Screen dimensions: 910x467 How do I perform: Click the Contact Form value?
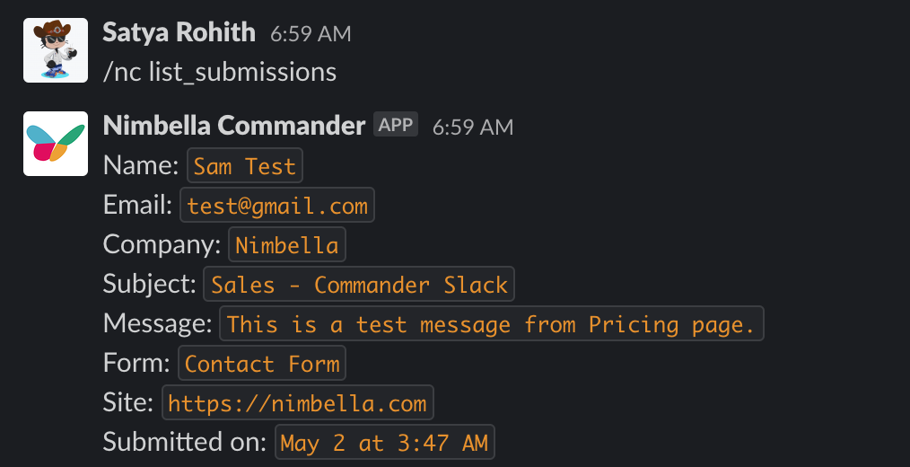[262, 364]
